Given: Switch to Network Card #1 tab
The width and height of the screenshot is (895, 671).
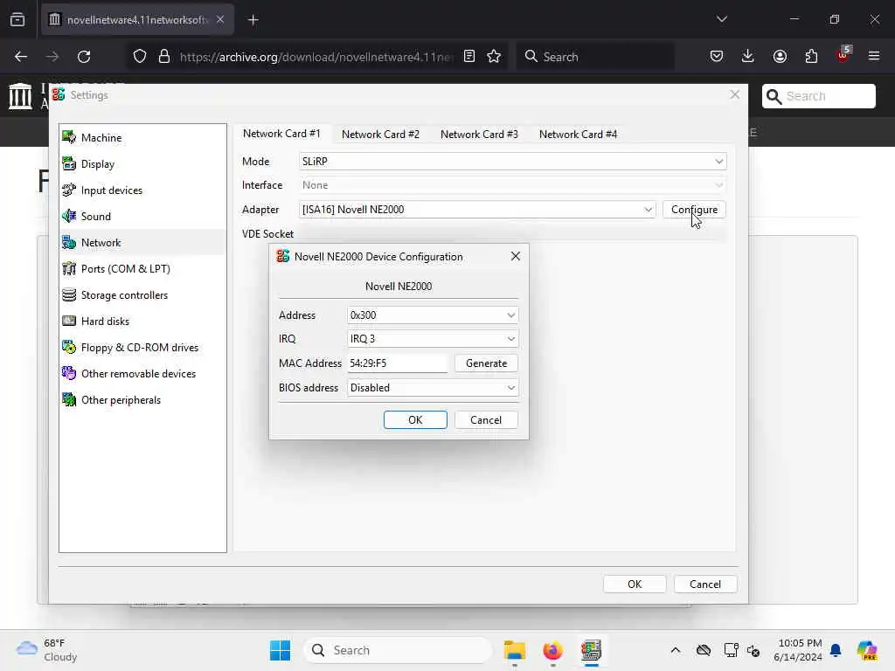Looking at the screenshot, I should [x=281, y=134].
